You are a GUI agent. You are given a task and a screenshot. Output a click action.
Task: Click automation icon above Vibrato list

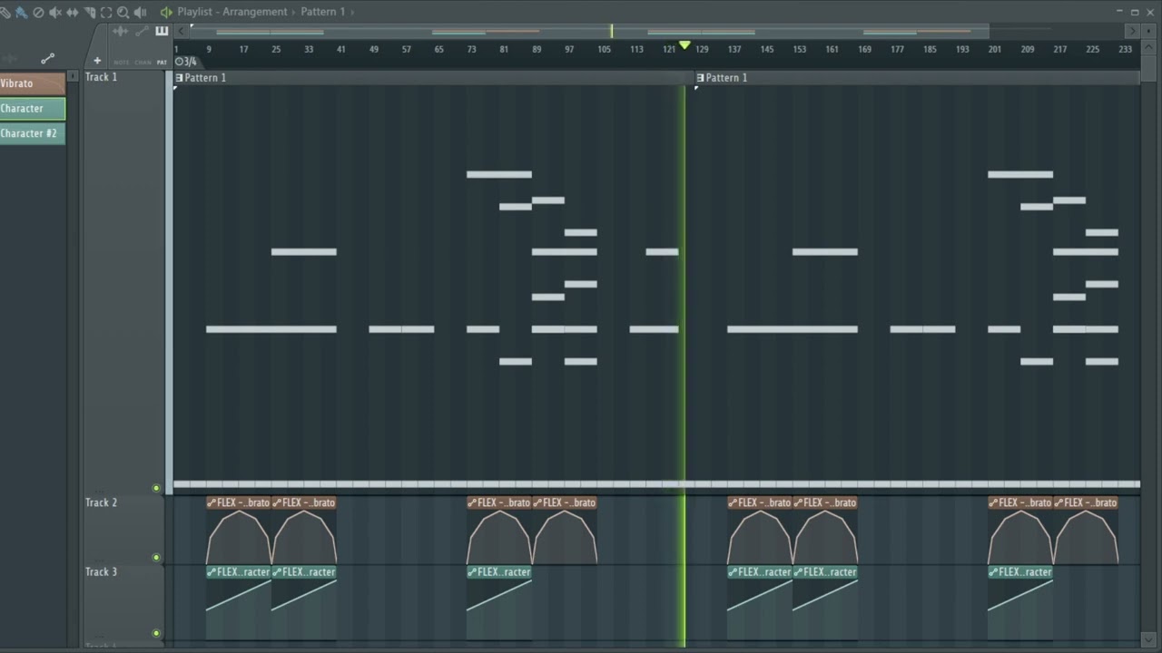tap(47, 59)
